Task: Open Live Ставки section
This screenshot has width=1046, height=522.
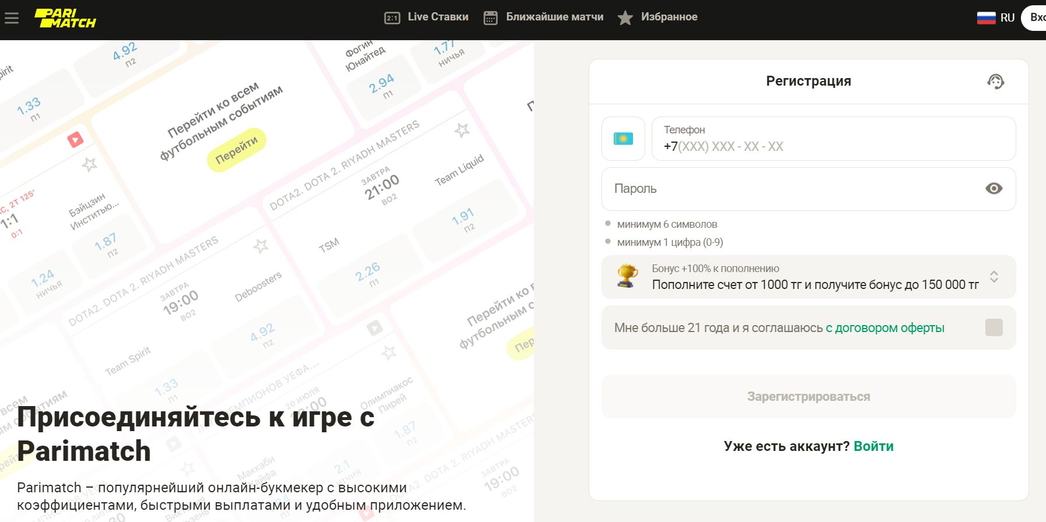Action: (438, 17)
